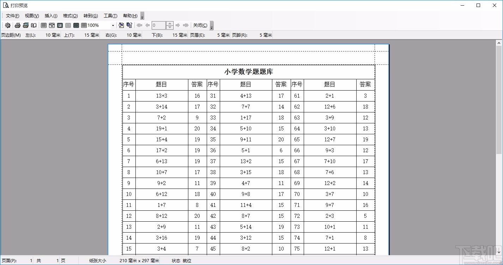This screenshot has width=503, height=265.
Task: Open the zoom level dropdown showing 100%
Action: click(113, 25)
